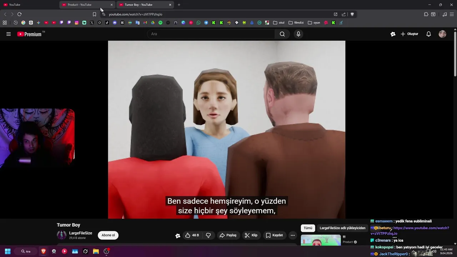
Task: Open Brave Shields lion icon
Action: click(352, 14)
